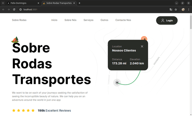Viewport: 192px width, 116px height.
Task: Reload the page with the refresh icon
Action: click(14, 9)
